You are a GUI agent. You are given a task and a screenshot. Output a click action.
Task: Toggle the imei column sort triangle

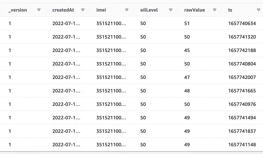[x=127, y=10]
